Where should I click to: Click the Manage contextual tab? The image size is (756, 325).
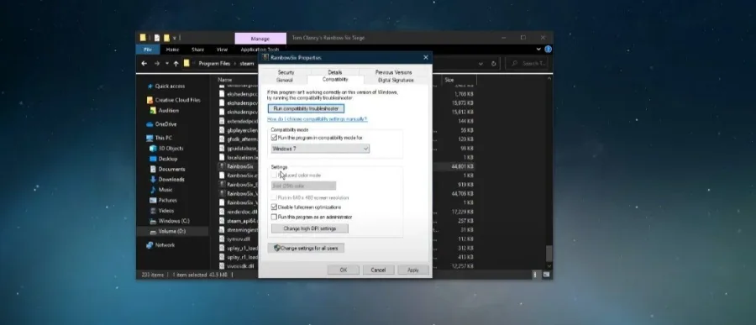[x=260, y=39]
